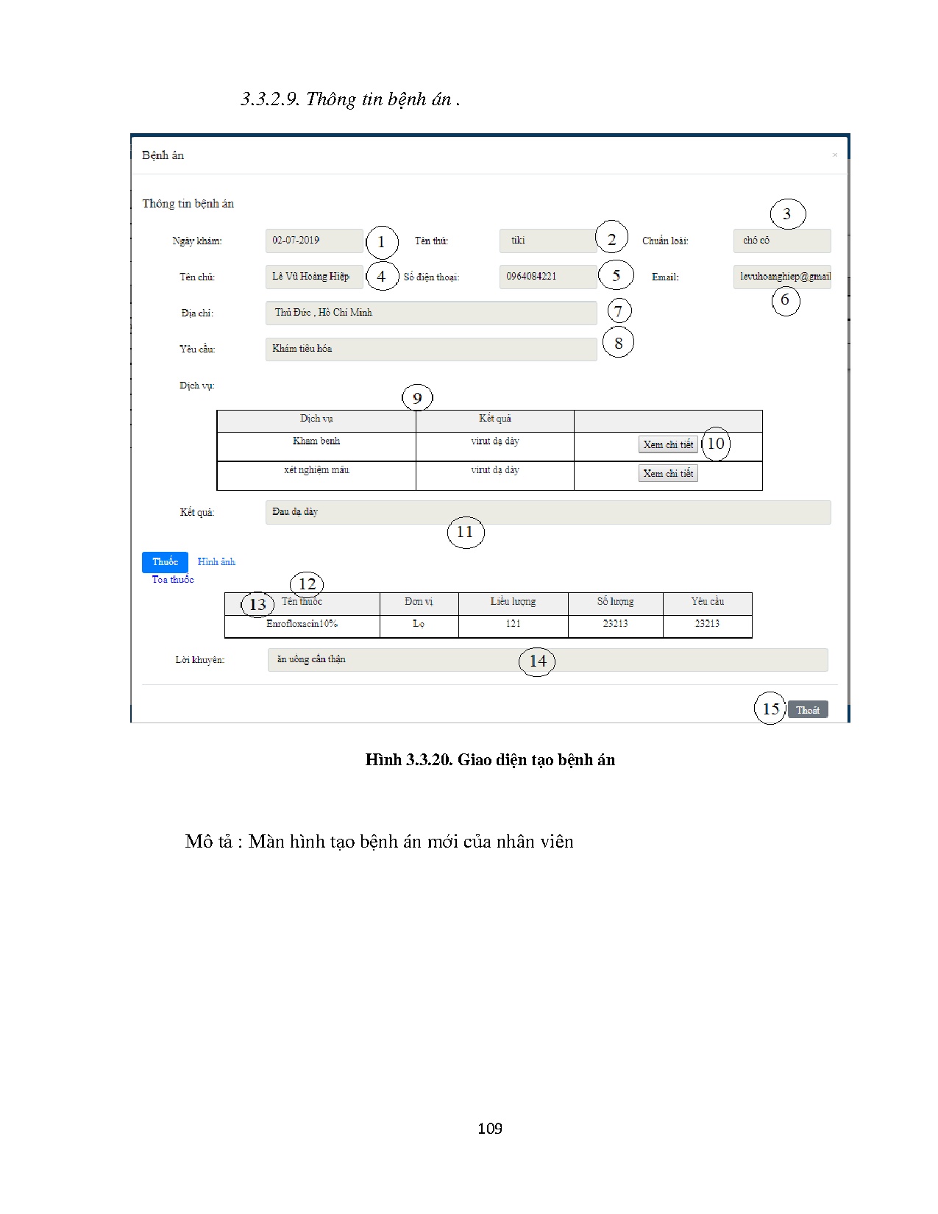Click the Tên thú field showing tiki
Viewport: 938px width, 1214px height.
coord(547,241)
